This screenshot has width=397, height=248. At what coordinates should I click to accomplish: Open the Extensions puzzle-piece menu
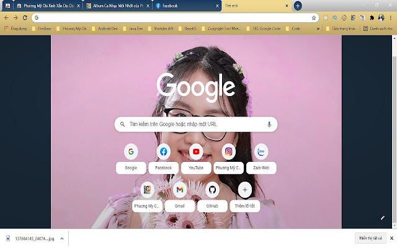click(x=372, y=18)
